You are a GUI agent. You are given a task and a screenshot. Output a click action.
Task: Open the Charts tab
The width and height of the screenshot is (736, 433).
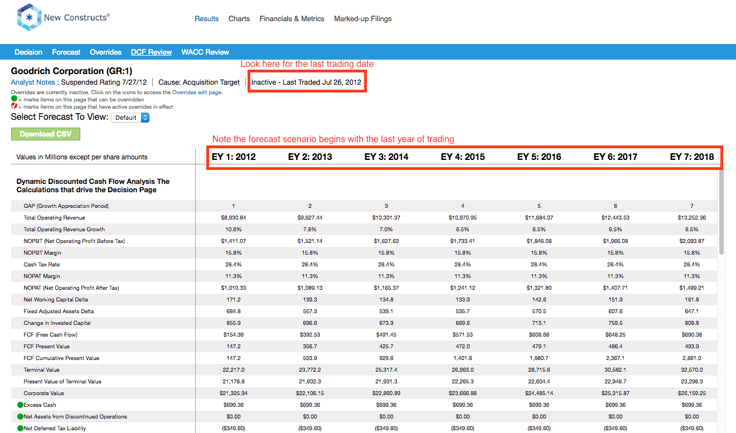(239, 19)
